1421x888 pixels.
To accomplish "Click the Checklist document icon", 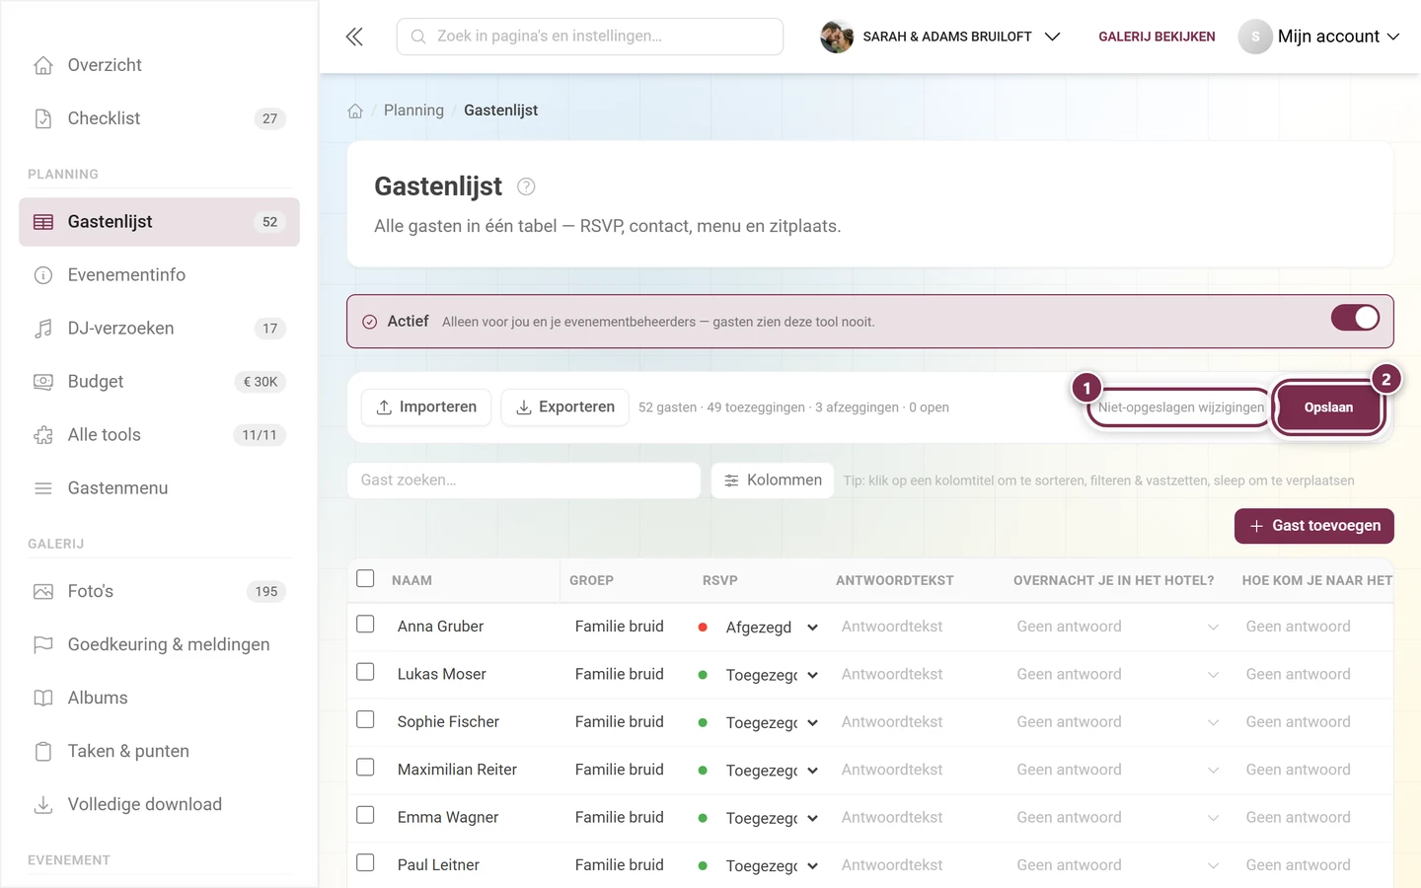I will pos(43,118).
